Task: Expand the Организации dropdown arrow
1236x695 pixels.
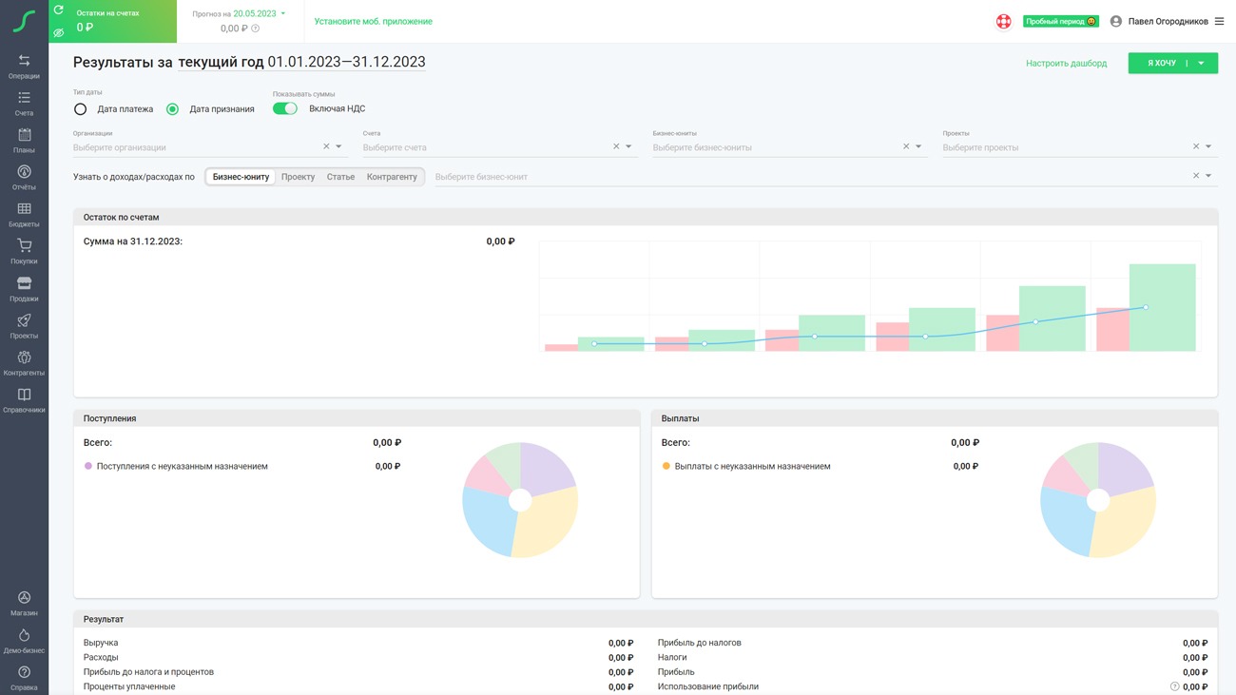Action: tap(339, 147)
